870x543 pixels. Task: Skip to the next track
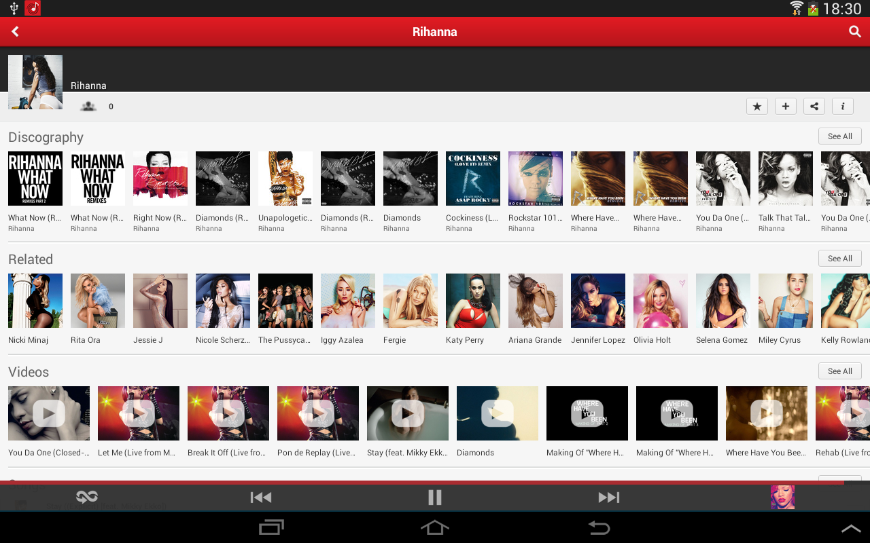click(x=609, y=498)
